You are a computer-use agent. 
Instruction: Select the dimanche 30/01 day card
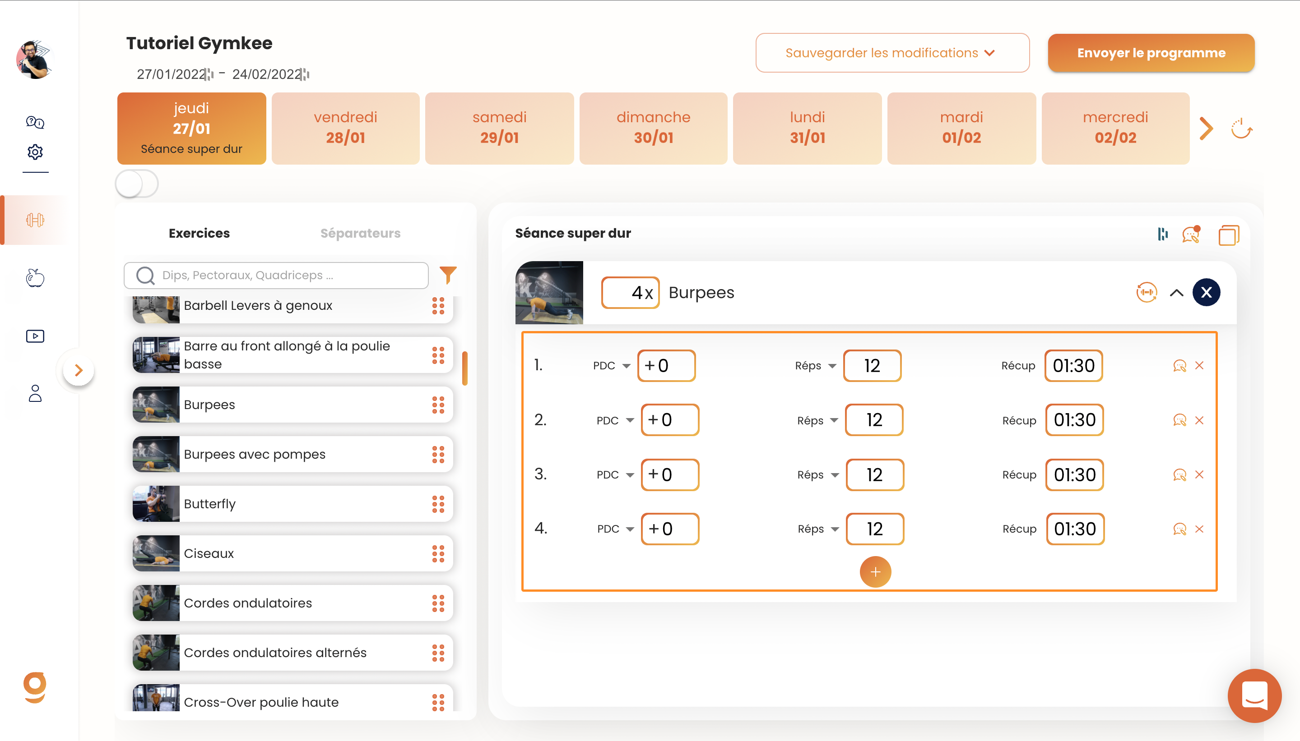click(653, 128)
